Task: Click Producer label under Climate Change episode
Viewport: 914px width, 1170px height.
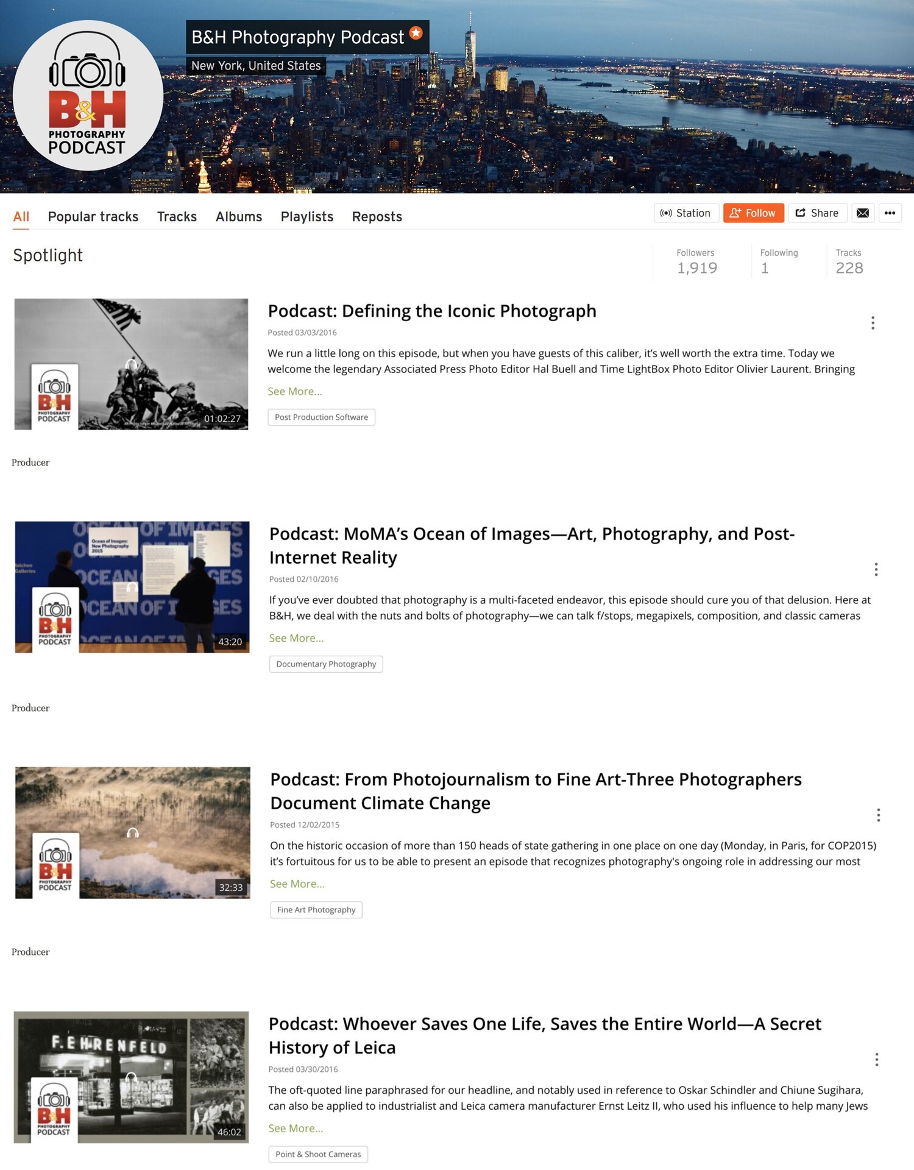Action: [30, 952]
